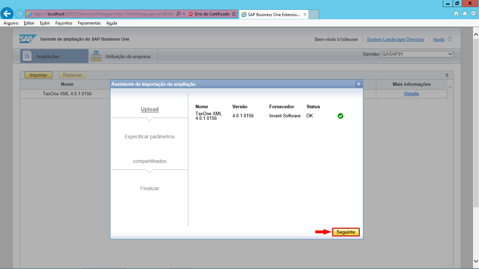Image resolution: width=479 pixels, height=269 pixels.
Task: Open the Ajuda menu in menu bar
Action: click(112, 23)
